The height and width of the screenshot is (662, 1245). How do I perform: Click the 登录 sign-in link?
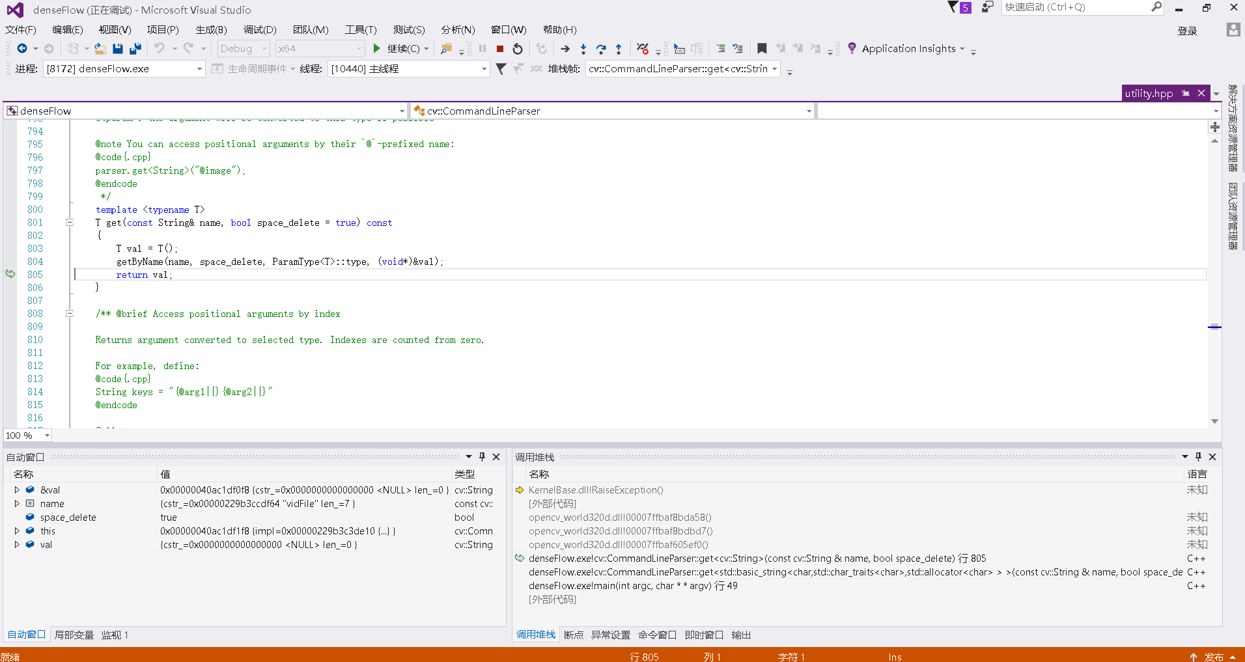[1187, 31]
